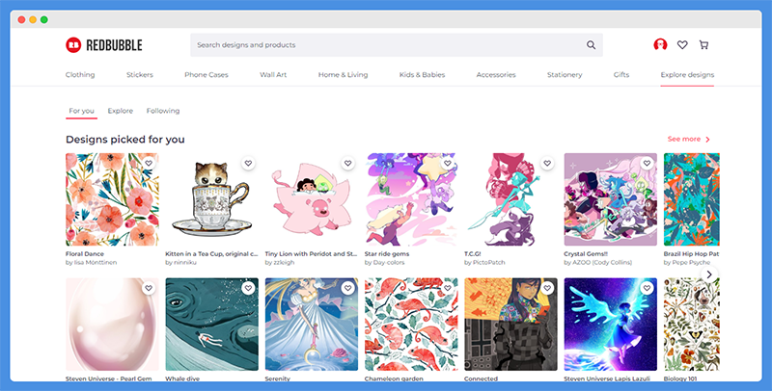Click the next carousel arrow
Viewport: 772px width, 391px height.
coord(709,274)
